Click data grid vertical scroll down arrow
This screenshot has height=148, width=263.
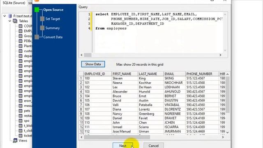click(x=227, y=132)
